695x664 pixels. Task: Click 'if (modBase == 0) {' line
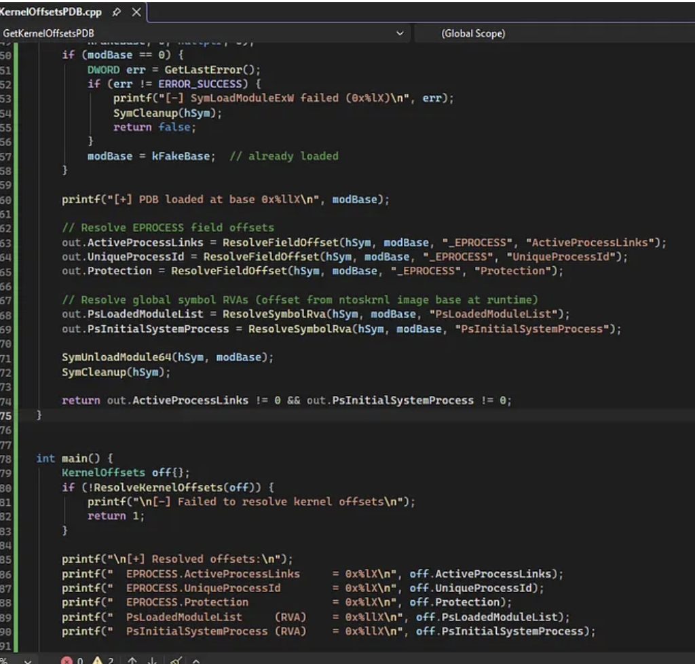pos(122,55)
